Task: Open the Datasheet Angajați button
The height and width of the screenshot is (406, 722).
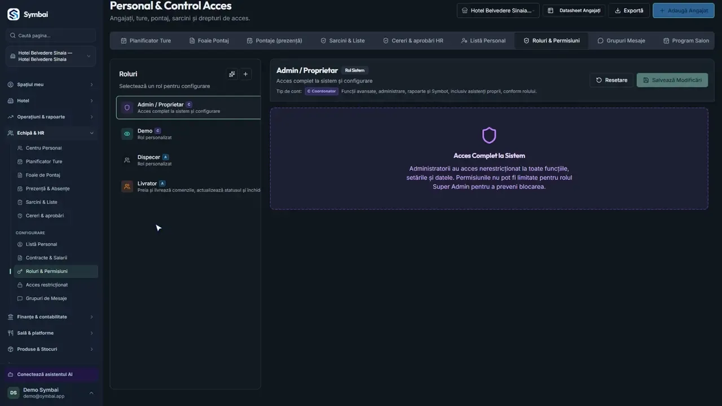Action: point(574,11)
